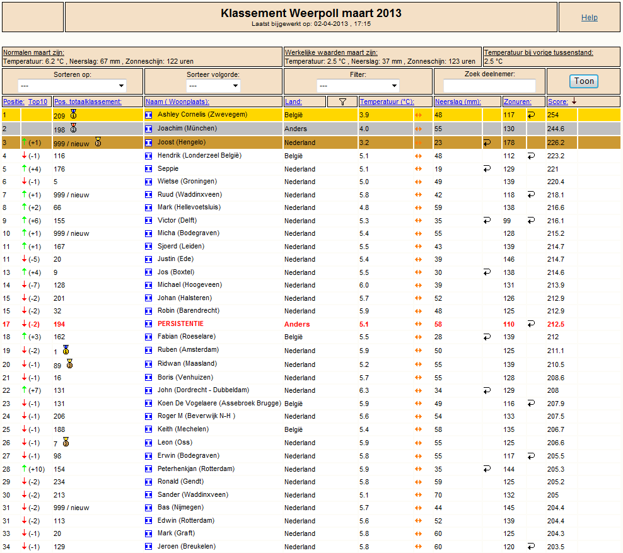Sort by the Neerslag (mm) column header

point(458,102)
